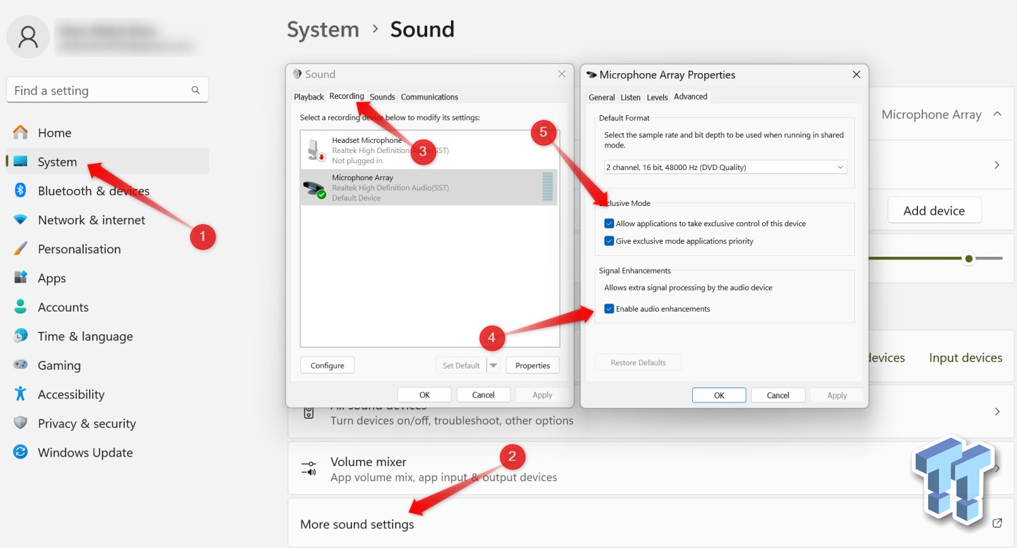Click the Personalisation paintbrush icon
The image size is (1017, 548).
pos(20,249)
